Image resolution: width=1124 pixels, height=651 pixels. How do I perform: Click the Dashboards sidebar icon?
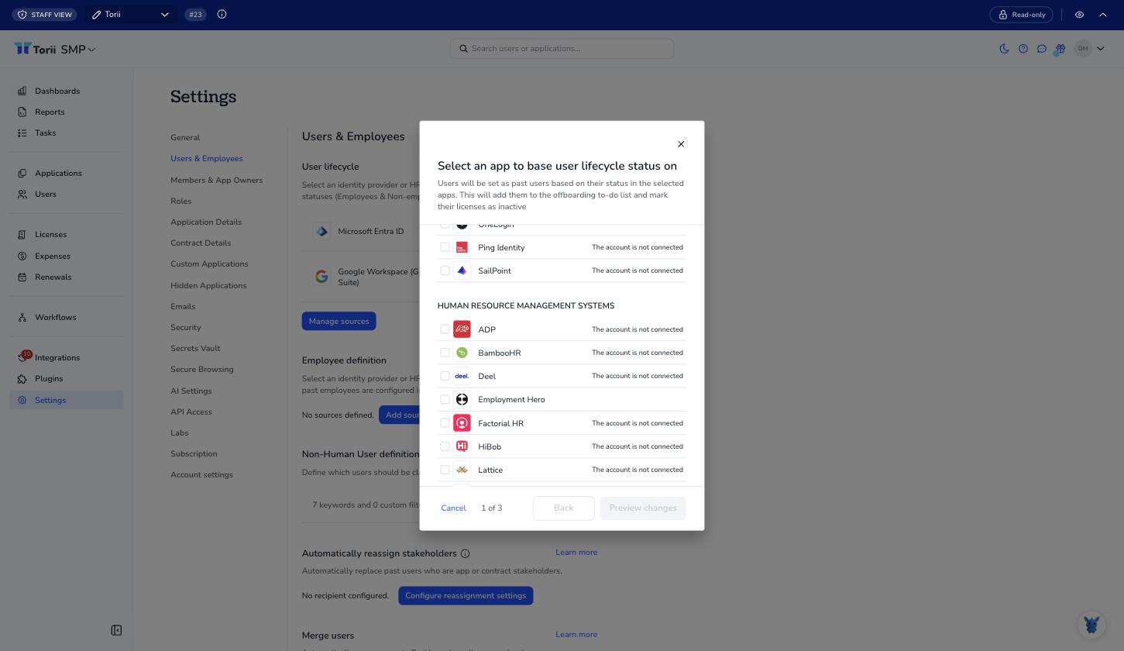coord(22,91)
